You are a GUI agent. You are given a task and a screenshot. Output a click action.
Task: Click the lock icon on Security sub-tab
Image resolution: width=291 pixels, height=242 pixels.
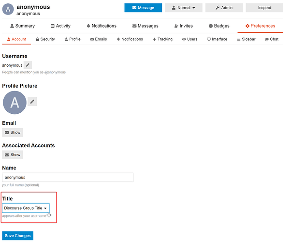coord(37,39)
